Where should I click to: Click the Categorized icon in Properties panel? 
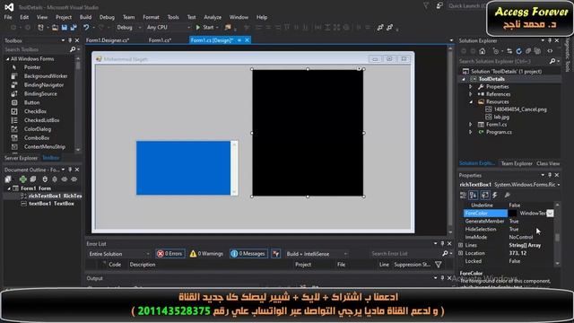pos(464,196)
